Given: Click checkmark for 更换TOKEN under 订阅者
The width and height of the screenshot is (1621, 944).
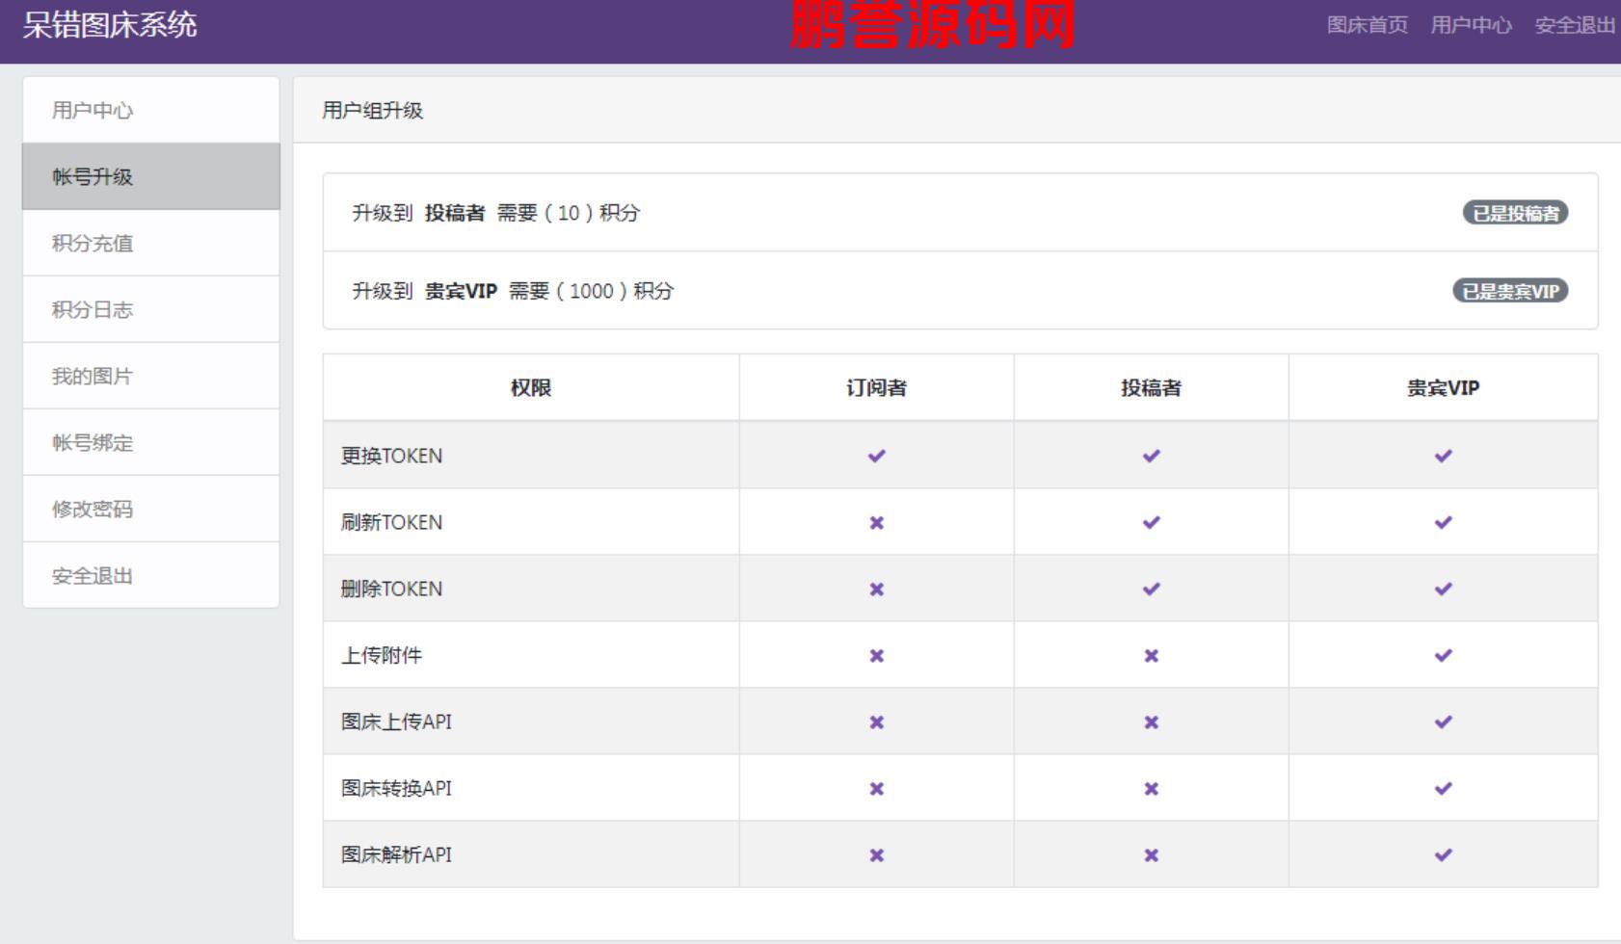Looking at the screenshot, I should click(x=876, y=456).
